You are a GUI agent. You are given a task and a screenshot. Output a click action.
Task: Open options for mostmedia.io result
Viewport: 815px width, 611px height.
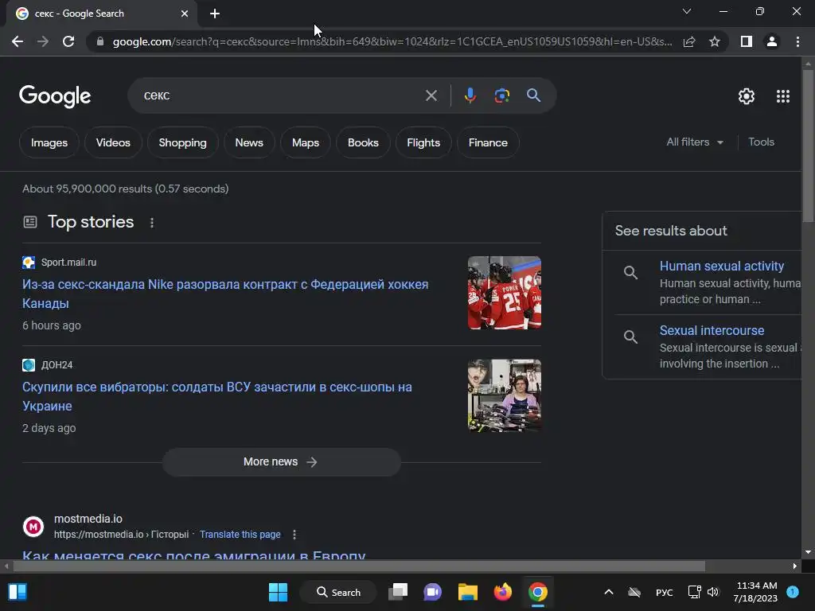point(294,535)
